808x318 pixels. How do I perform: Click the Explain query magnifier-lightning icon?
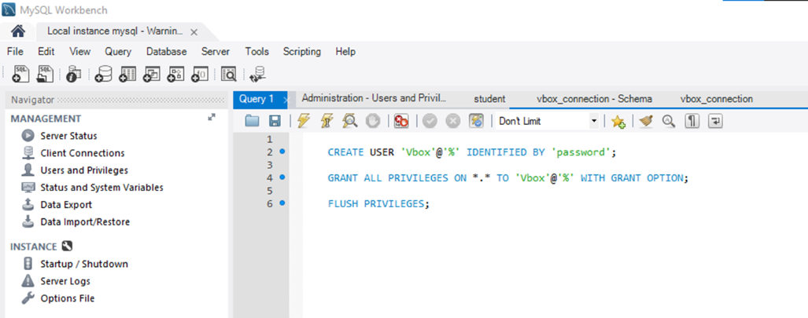(x=351, y=122)
